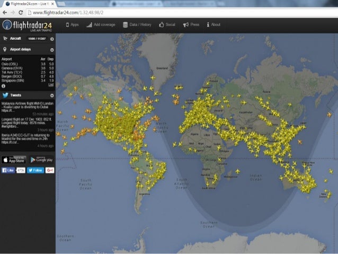
Task: Click the airplane icon over Greenland
Action: pyautogui.click(x=153, y=77)
